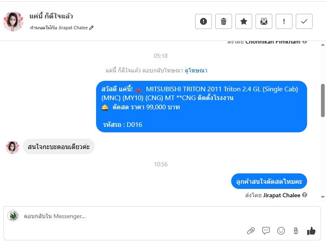Send a thumbs-up like
This screenshot has width=326, height=245.
311,230
